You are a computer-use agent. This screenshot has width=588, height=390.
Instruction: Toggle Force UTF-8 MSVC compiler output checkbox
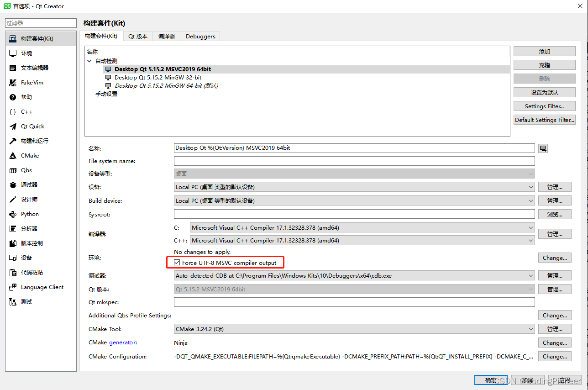pyautogui.click(x=177, y=263)
